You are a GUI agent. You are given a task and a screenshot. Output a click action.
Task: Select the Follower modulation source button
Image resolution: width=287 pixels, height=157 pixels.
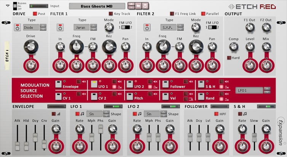click(x=166, y=84)
